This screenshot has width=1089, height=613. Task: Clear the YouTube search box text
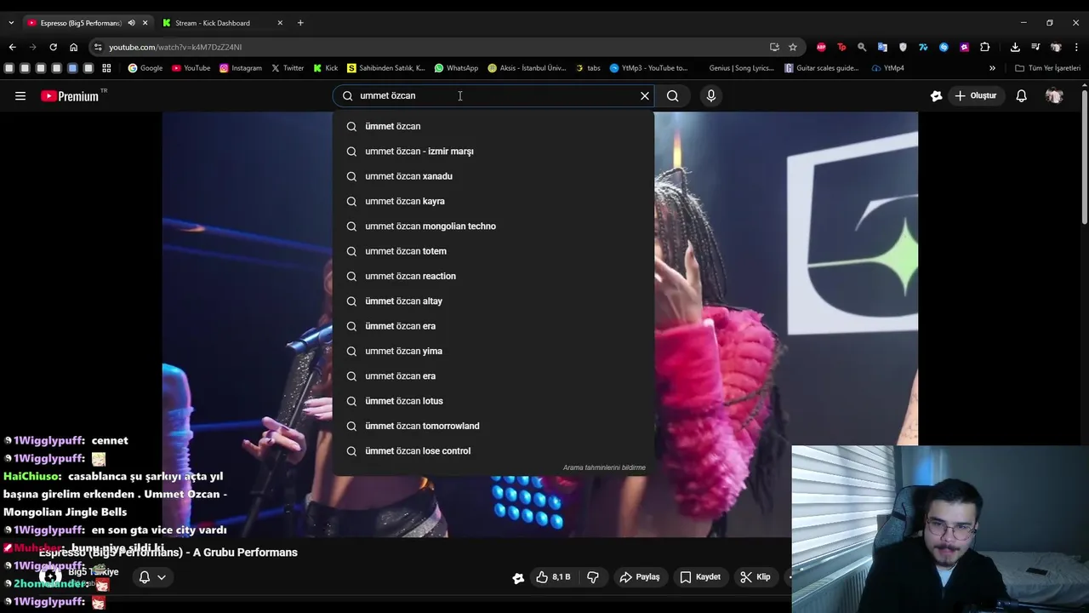tap(645, 96)
